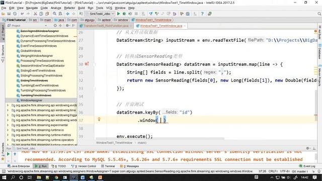Run SinkTest4_Jdbc with green play icon
The height and width of the screenshot is (181, 322).
[118, 14]
